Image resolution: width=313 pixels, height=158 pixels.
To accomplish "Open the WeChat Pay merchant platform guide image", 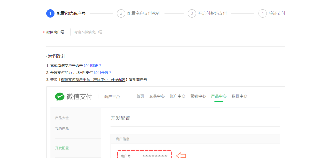I will click(166, 122).
